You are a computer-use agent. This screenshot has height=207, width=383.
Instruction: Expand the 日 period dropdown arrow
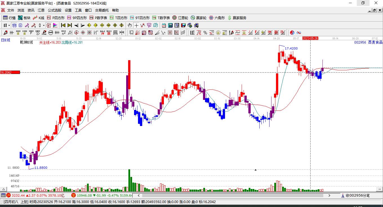(x=9, y=25)
